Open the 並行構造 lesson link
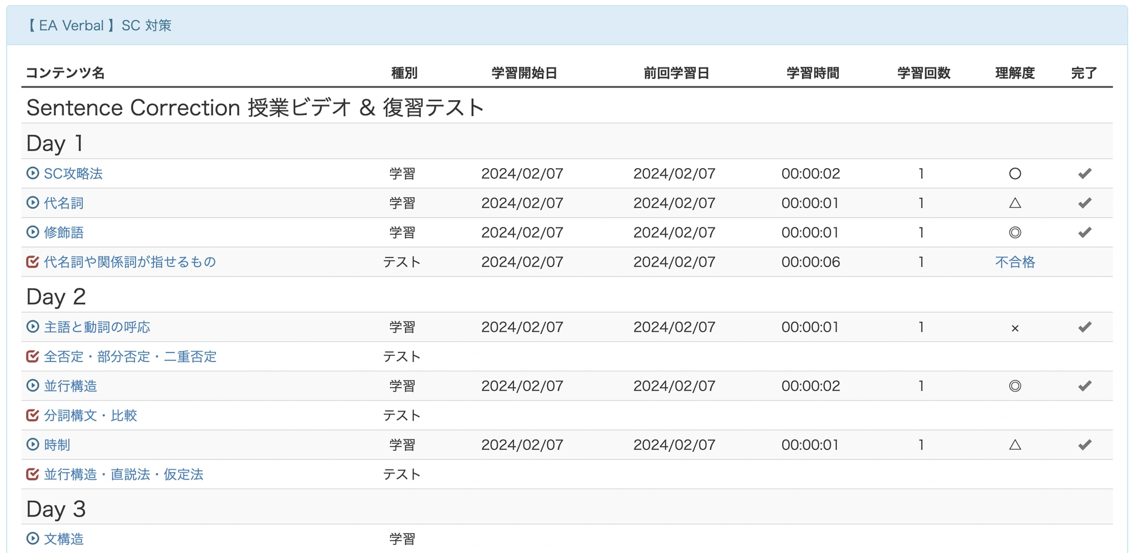Viewport: 1140px width, 553px height. [70, 386]
